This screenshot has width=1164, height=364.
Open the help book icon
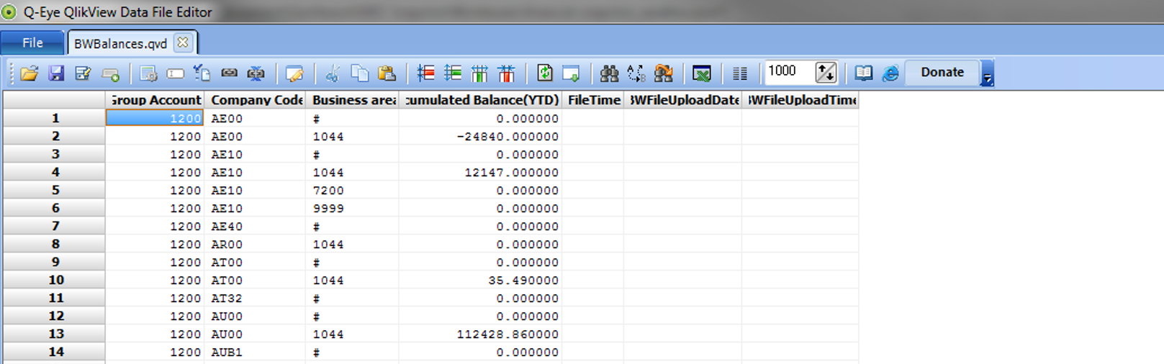coord(863,73)
